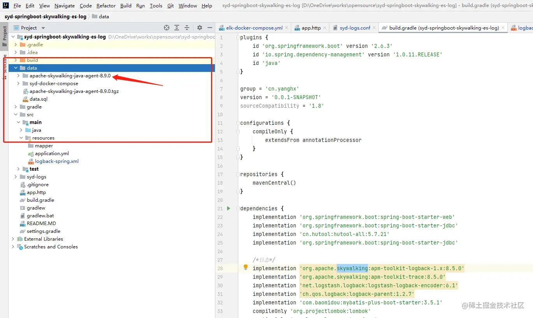Close the app.http editor tab
Screen dimensions: 533x318
[325, 28]
